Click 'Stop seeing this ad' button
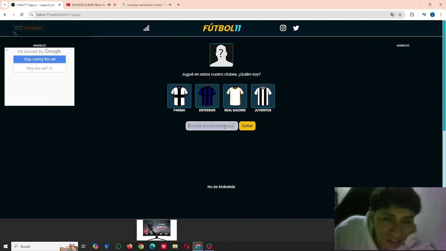 tap(39, 59)
